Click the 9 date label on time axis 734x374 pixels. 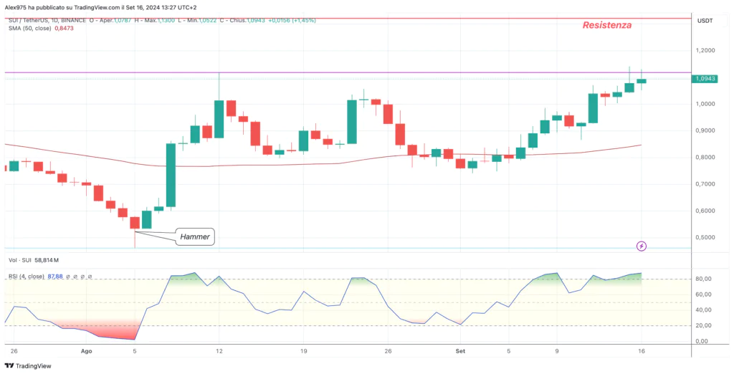(557, 350)
